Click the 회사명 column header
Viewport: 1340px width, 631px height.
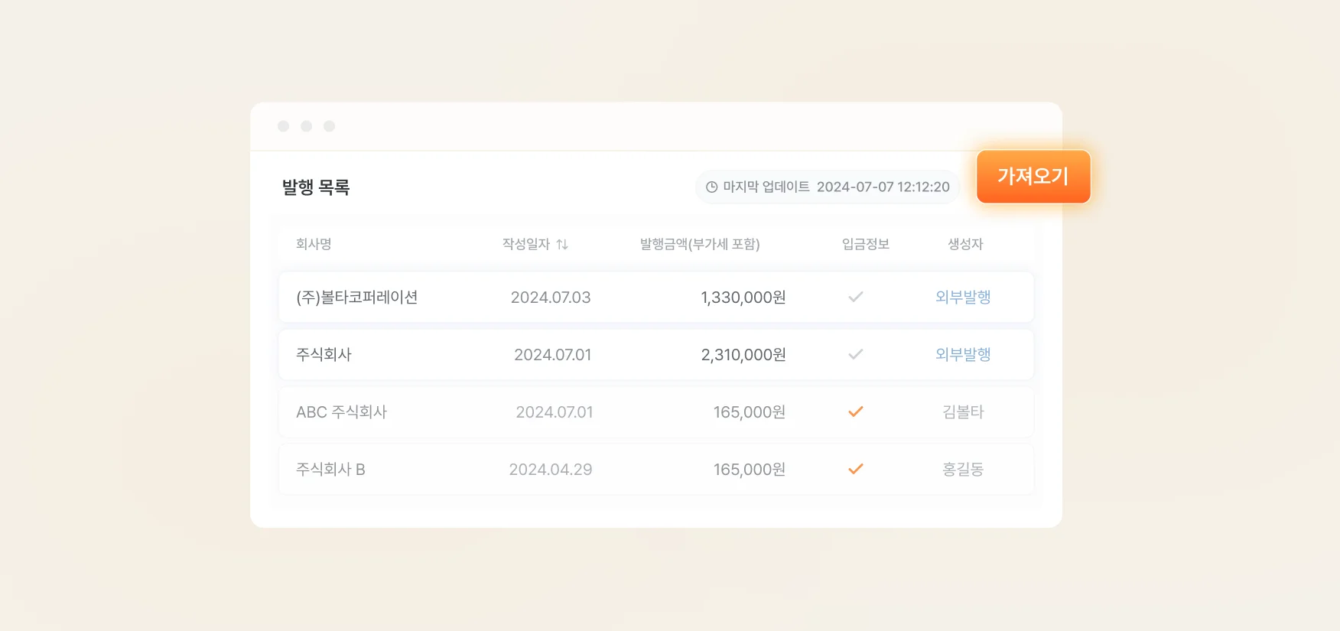(x=314, y=244)
